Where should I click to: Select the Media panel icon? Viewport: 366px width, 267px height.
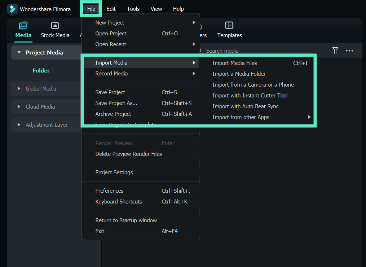point(23,25)
